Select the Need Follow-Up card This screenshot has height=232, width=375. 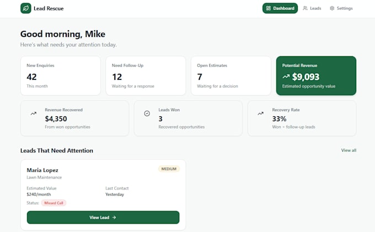point(146,75)
